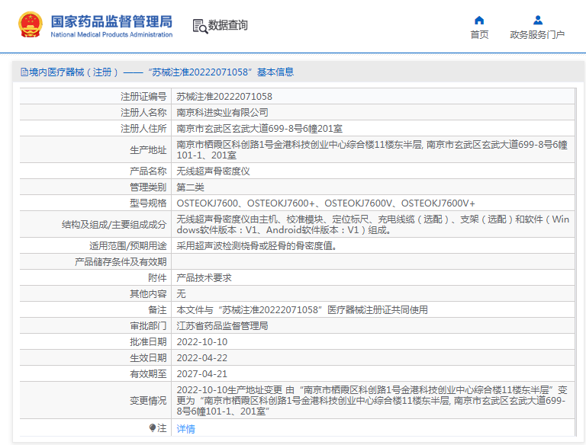Click the 生产地址 value cell
The image size is (586, 445).
[x=372, y=149]
